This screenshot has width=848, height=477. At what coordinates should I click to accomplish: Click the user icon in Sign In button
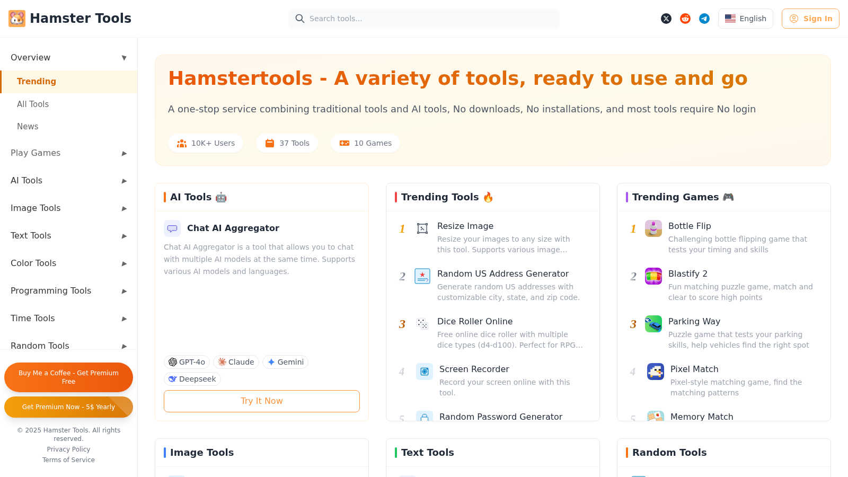click(x=794, y=19)
